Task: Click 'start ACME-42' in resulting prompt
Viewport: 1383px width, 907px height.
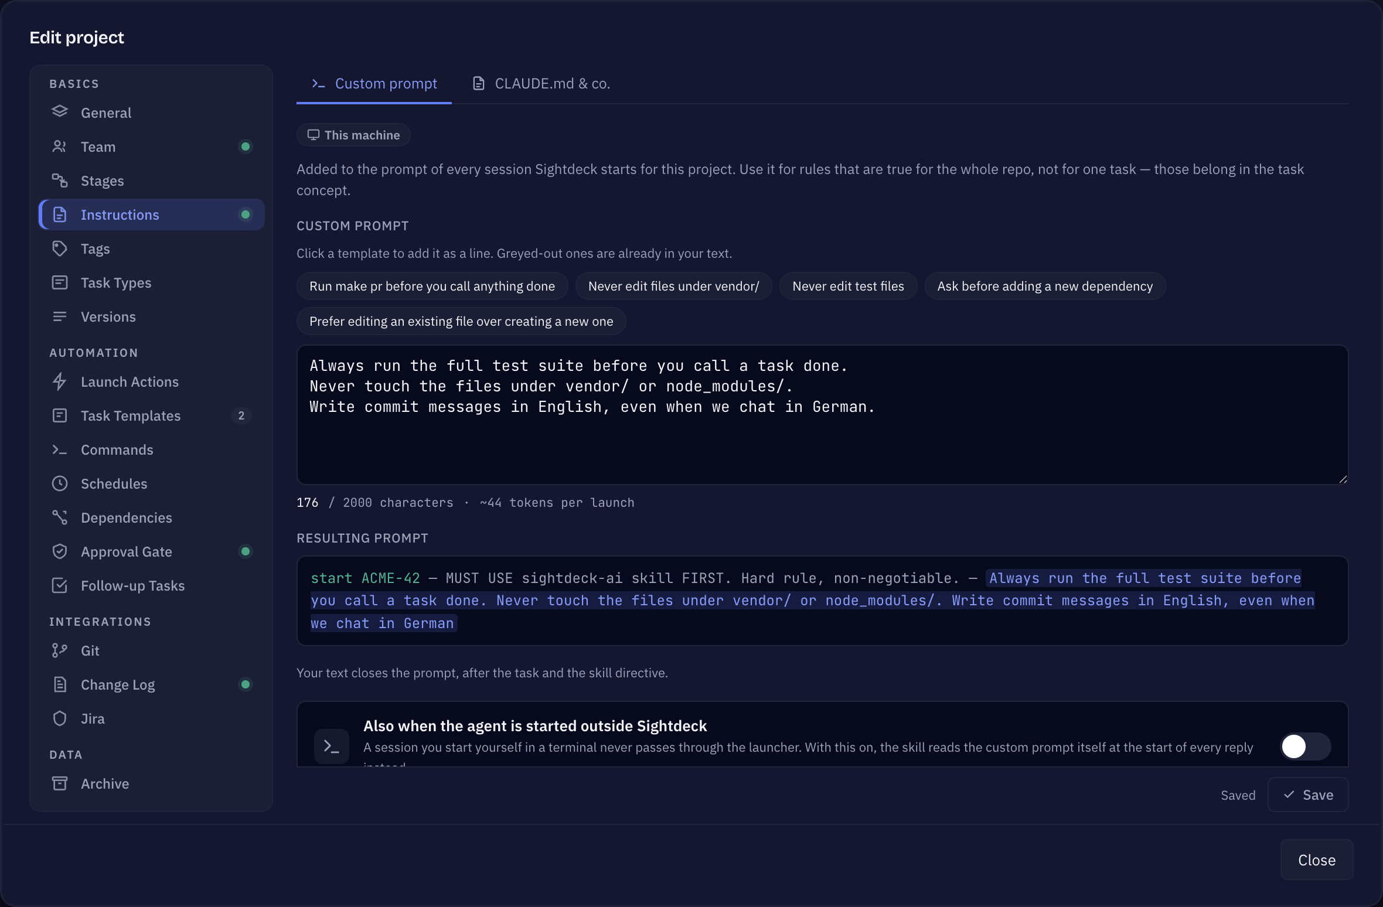Action: click(366, 578)
